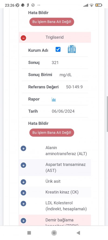Image resolution: width=108 pixels, height=240 pixels.
Task: Expand the LDL Kolesterol plus icon
Action: (x=23, y=204)
